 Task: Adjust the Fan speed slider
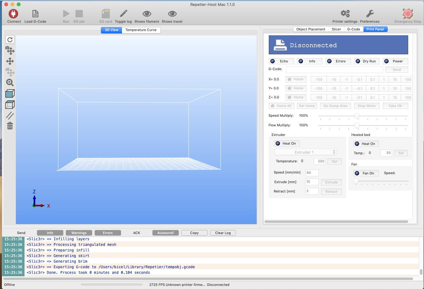pos(356,182)
